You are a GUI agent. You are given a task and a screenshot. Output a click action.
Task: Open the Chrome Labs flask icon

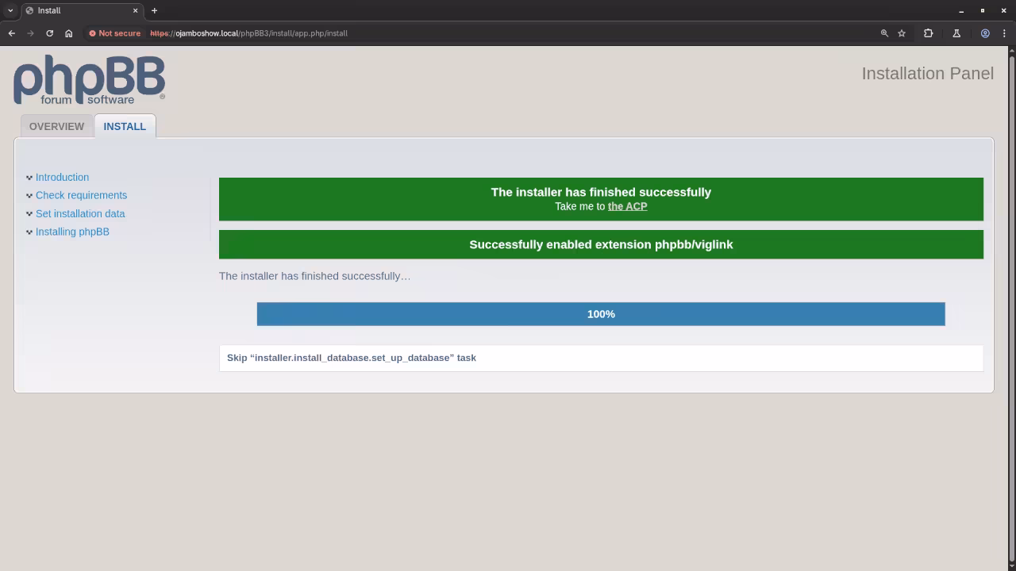pos(956,33)
